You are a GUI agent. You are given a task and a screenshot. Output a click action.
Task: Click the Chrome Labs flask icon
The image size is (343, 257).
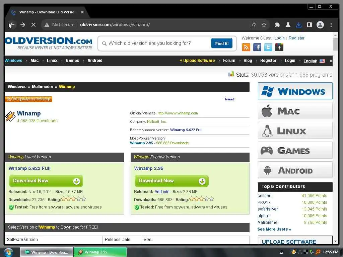pyautogui.click(x=288, y=25)
